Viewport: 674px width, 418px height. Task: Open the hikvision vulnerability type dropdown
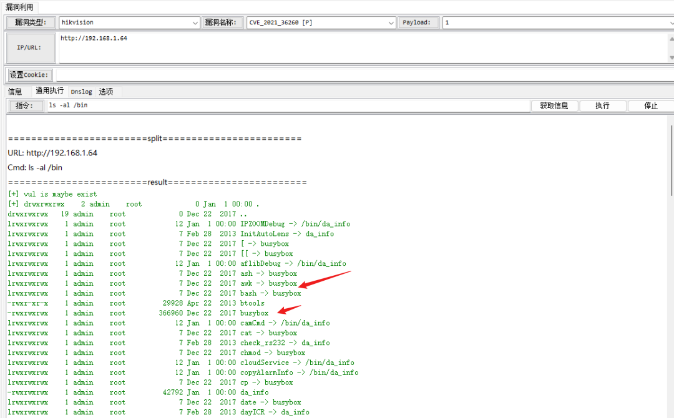point(129,22)
